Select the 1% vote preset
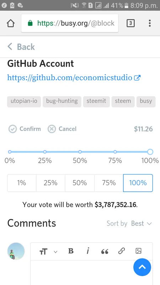This screenshot has height=285, width=160. (x=22, y=183)
